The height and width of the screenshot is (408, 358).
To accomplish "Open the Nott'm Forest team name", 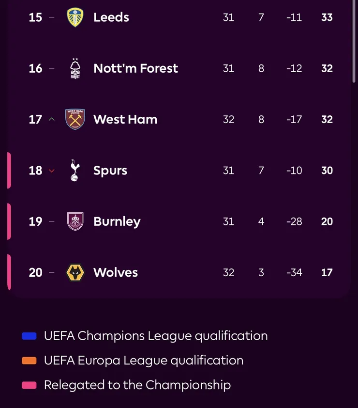I will pos(135,68).
